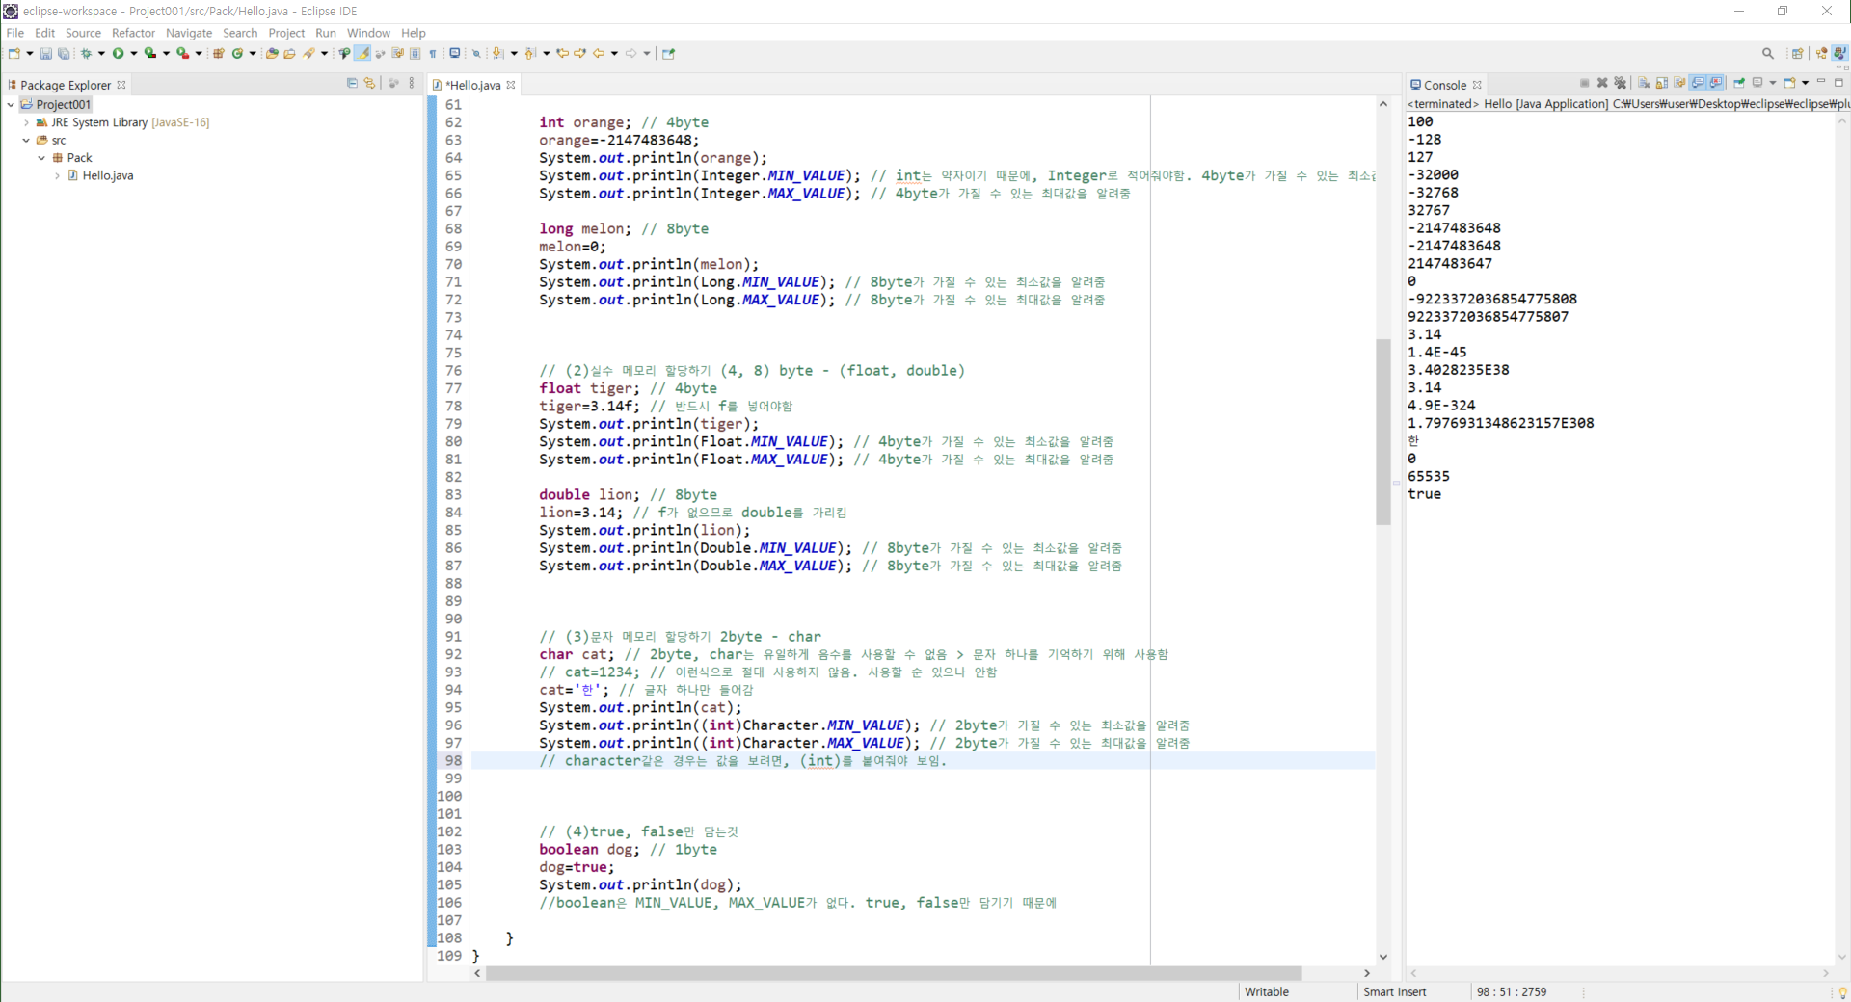Image resolution: width=1851 pixels, height=1002 pixels.
Task: Click the External Tools run icon
Action: pyautogui.click(x=182, y=54)
